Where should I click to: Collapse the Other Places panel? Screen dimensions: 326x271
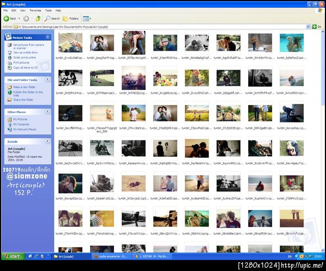(48, 112)
